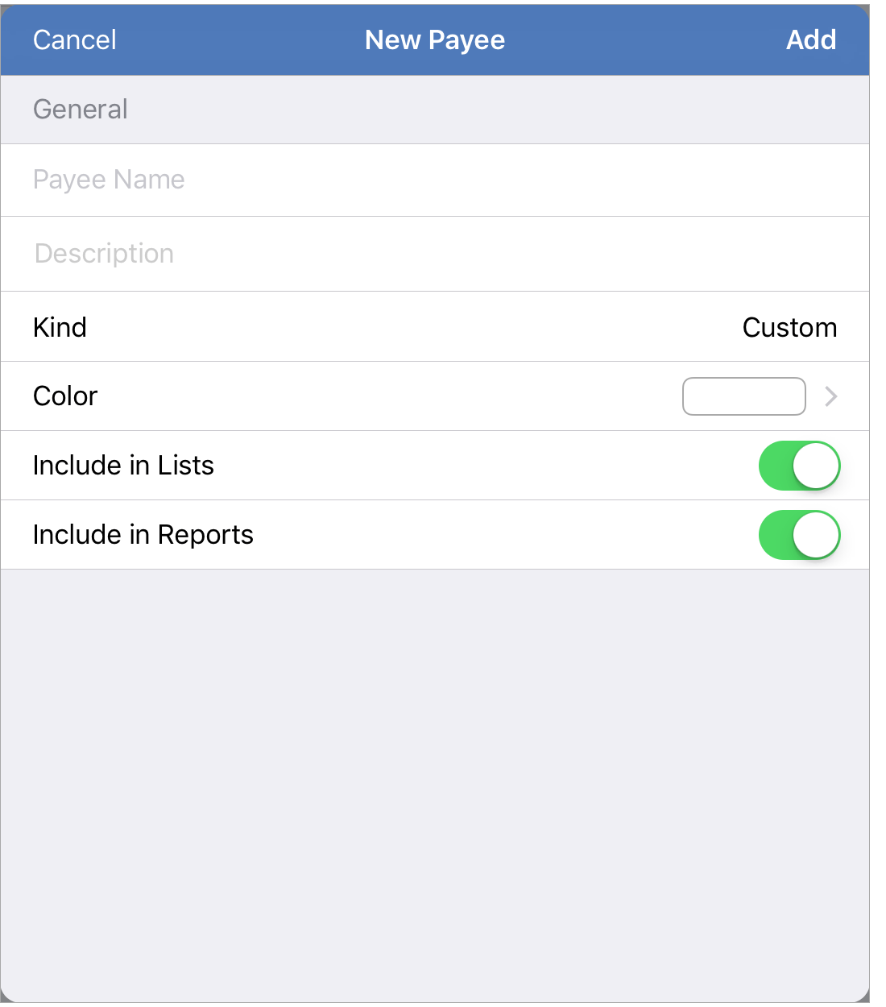Tap the Kind row label
Screen dimensions: 886x1007
coord(60,327)
